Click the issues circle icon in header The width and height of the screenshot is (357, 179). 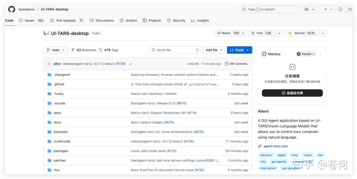(341, 9)
